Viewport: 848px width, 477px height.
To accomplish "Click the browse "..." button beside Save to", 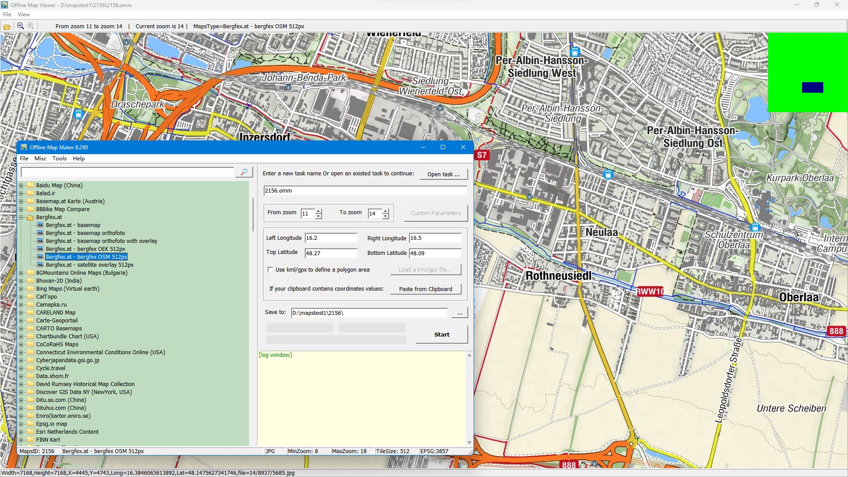I will 459,313.
